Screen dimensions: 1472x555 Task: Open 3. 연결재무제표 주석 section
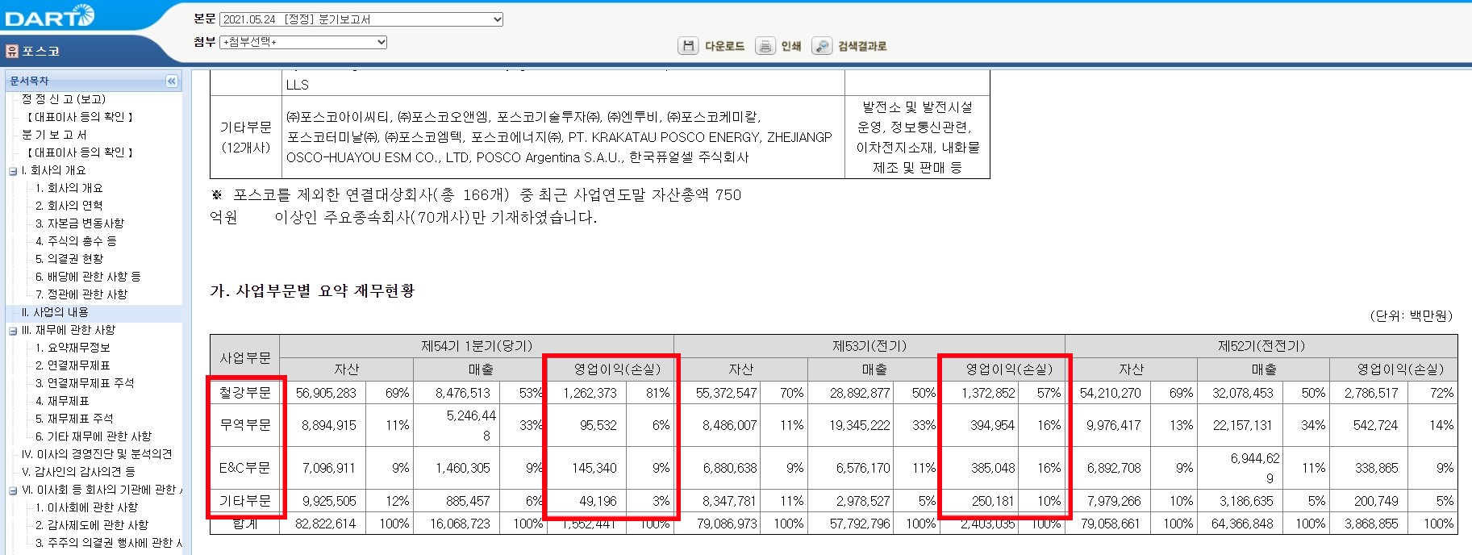click(85, 383)
